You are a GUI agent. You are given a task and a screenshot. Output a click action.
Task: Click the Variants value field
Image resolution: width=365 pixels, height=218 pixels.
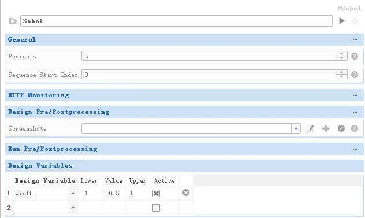[208, 56]
